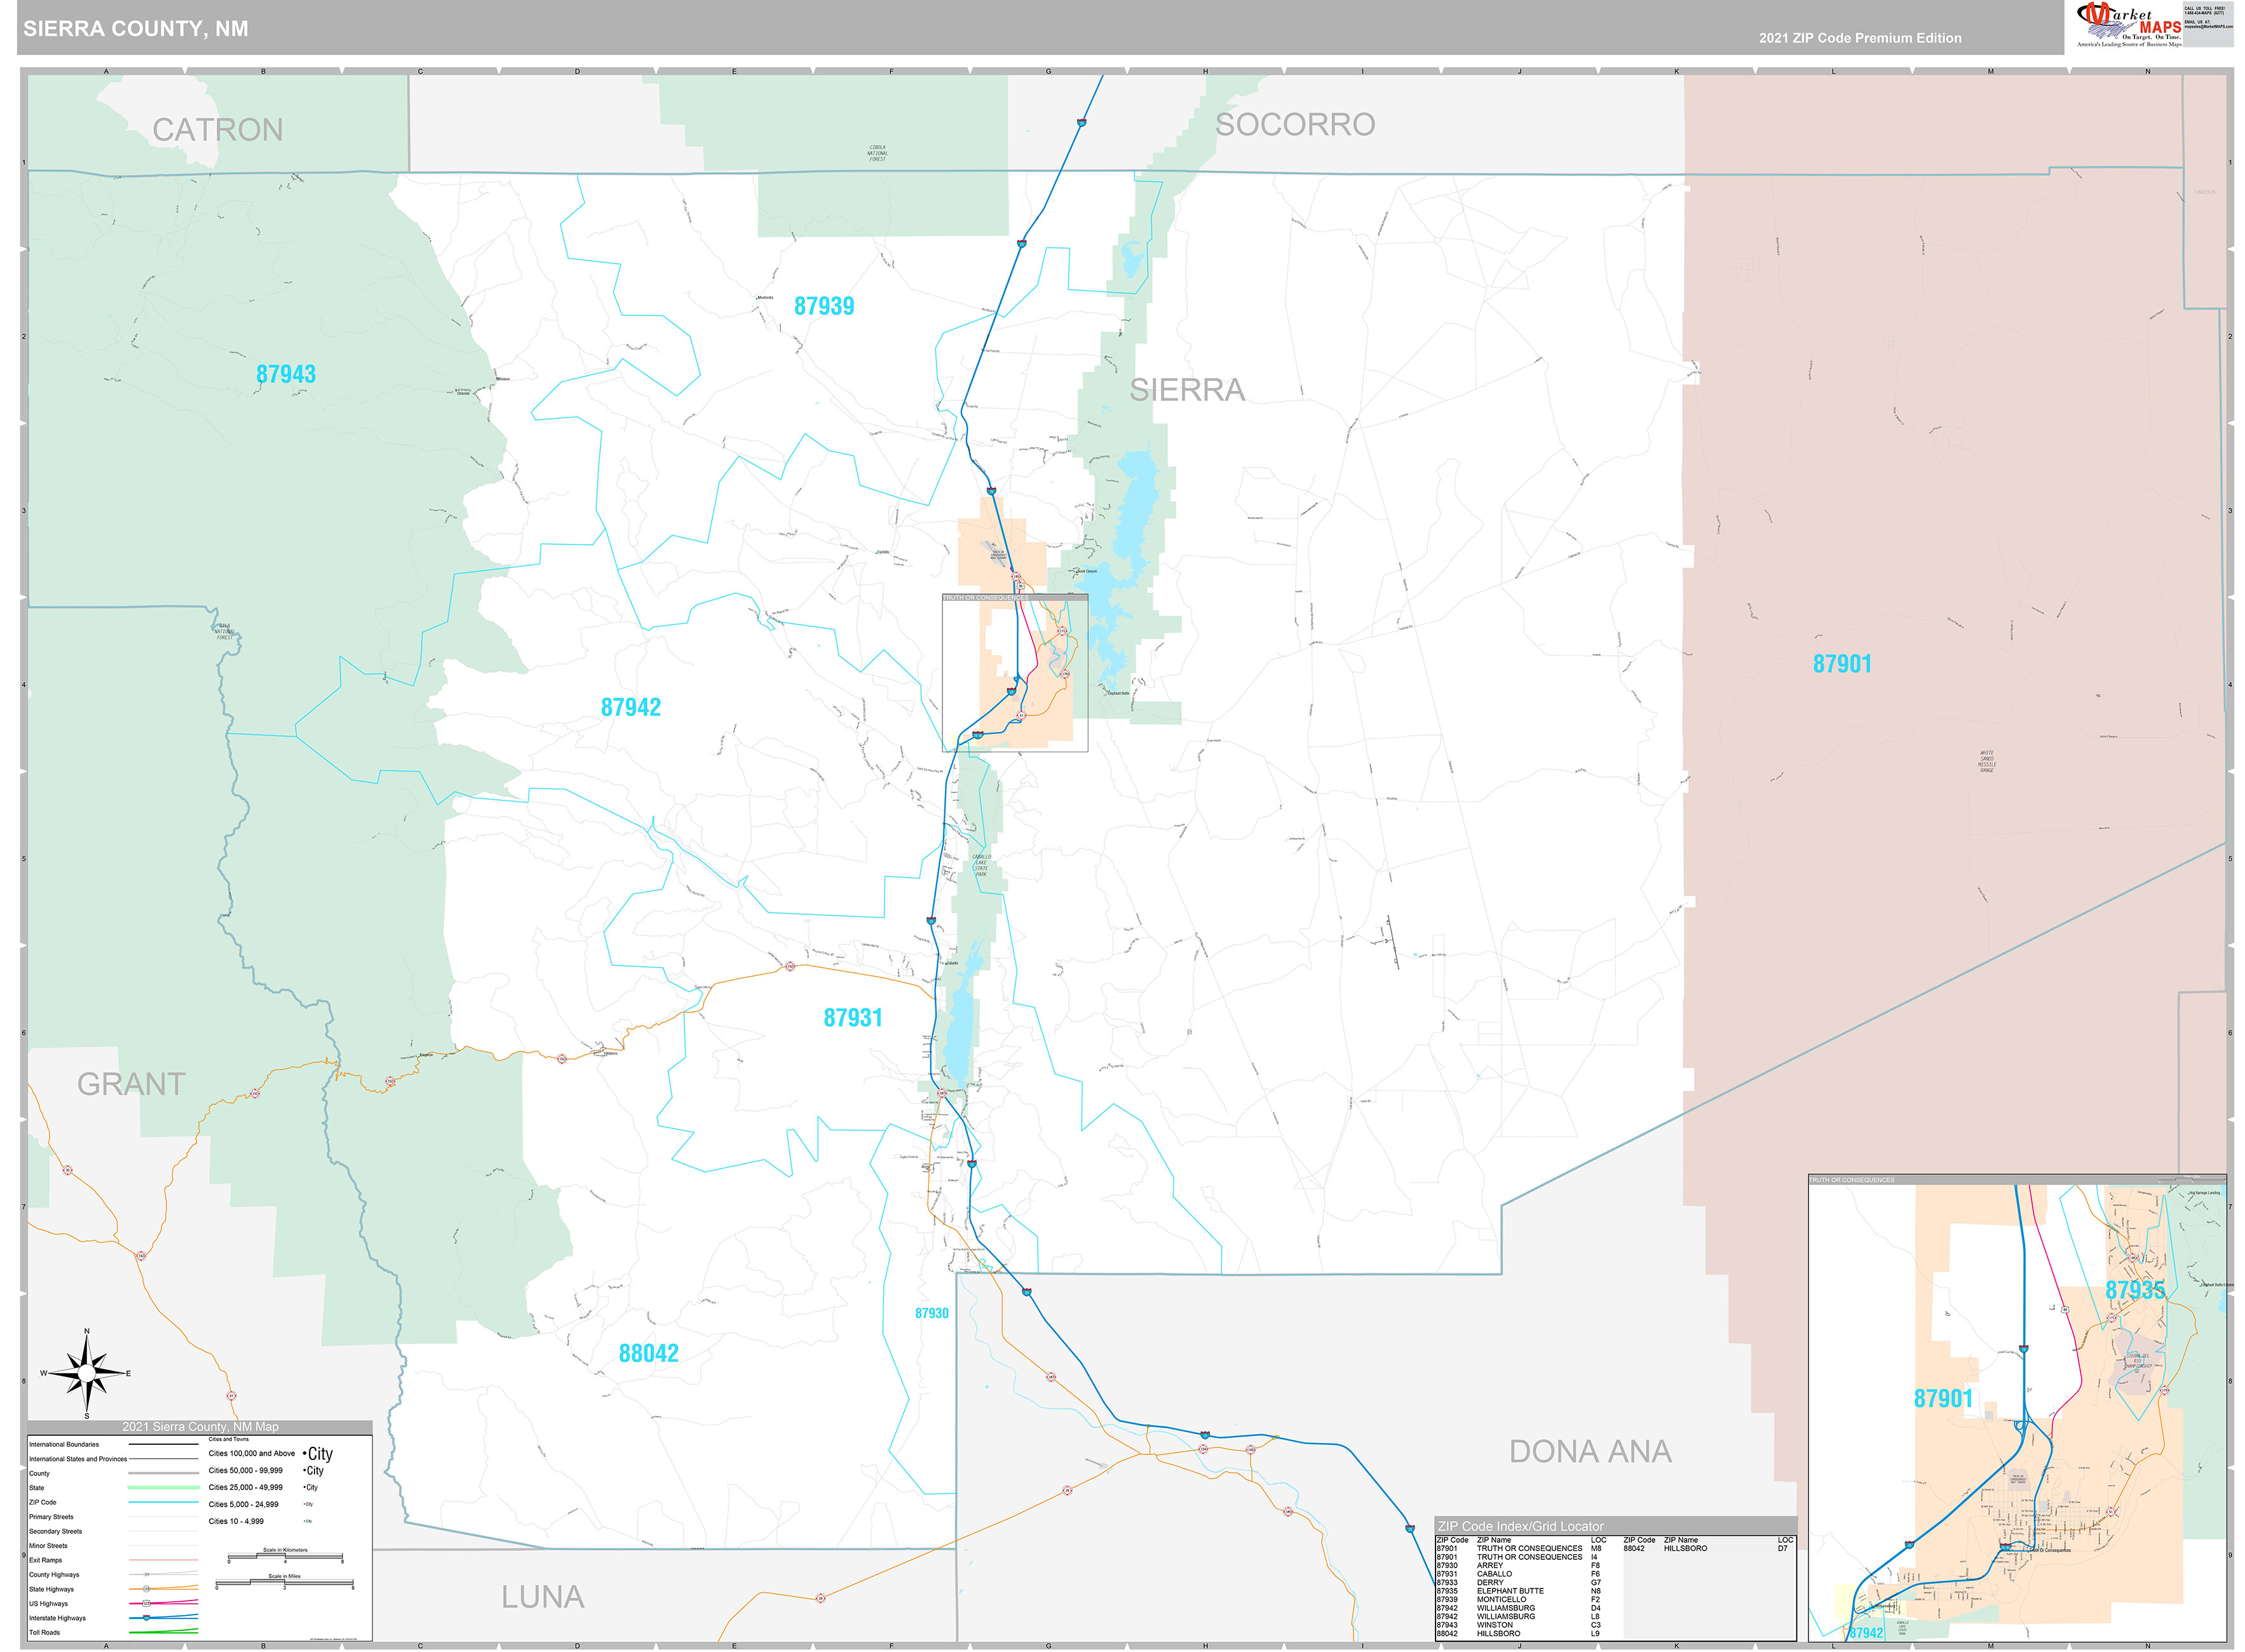
Task: Click the ELEPHANT BUTTE row in ZIP index
Action: (x=1518, y=1591)
